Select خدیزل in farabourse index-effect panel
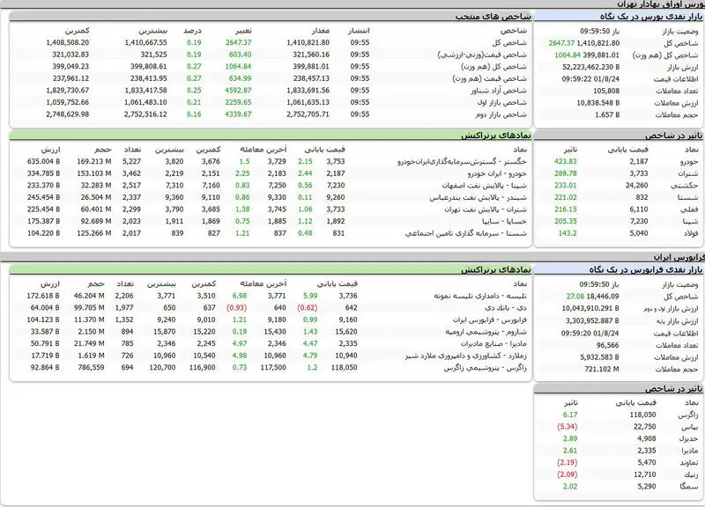705x507 pixels. coord(688,438)
